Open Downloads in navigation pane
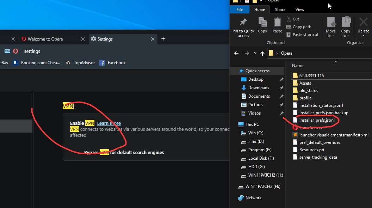Viewport: 372px width, 208px height. pyautogui.click(x=258, y=88)
